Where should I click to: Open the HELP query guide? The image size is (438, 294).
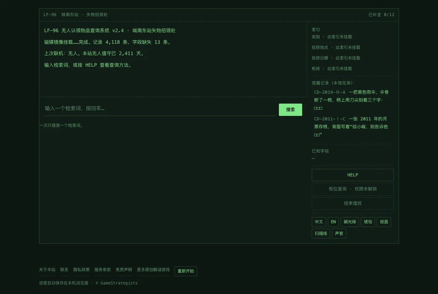point(352,175)
